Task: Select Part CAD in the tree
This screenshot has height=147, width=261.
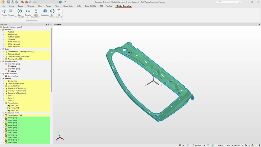Action: 11,32
